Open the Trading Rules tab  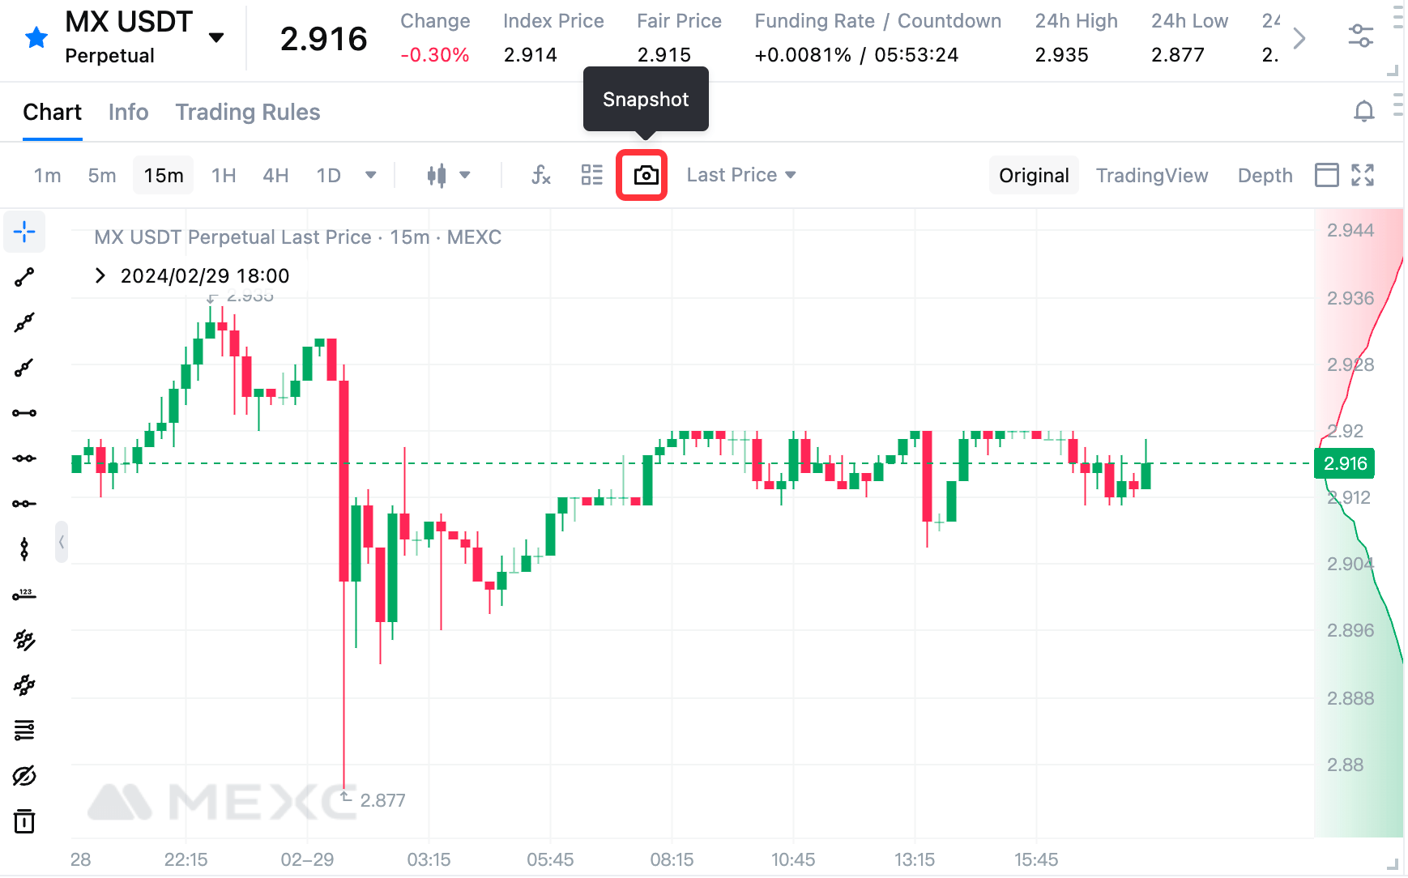pyautogui.click(x=248, y=112)
